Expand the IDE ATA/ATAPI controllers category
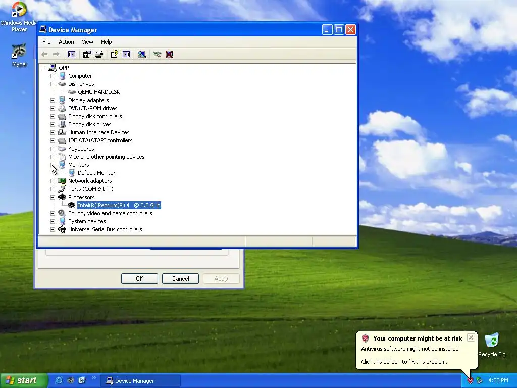 pyautogui.click(x=53, y=140)
